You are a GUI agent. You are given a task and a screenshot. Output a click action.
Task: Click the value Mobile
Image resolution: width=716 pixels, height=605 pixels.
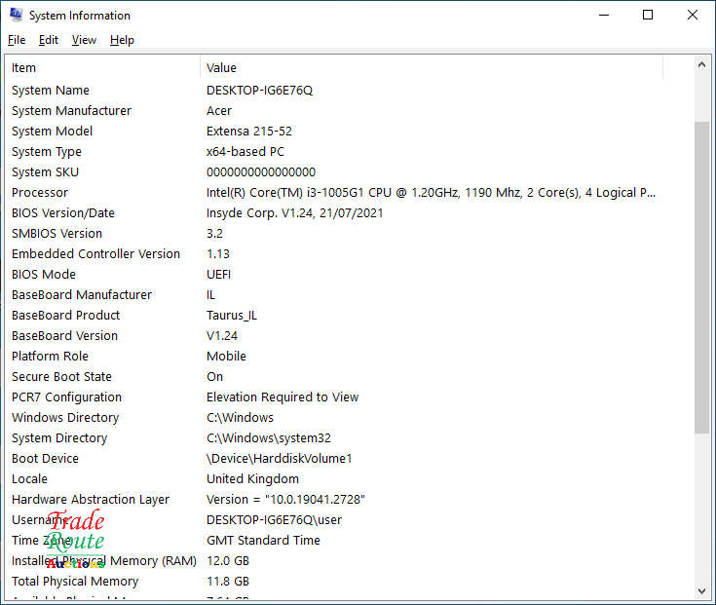click(x=226, y=357)
